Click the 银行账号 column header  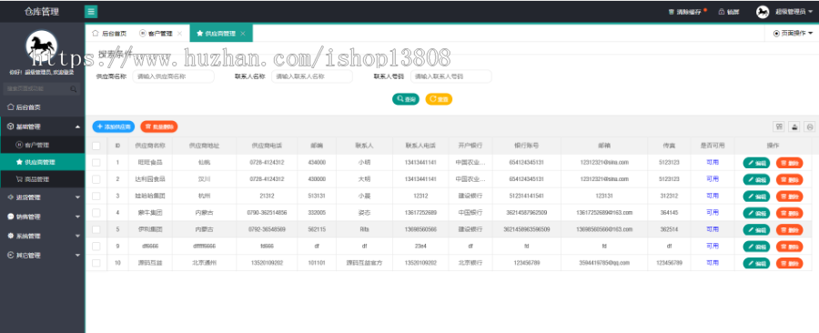click(x=527, y=146)
